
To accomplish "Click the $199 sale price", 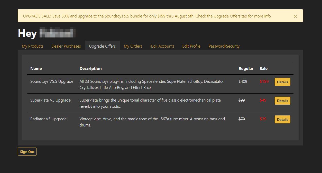I will coord(264,81).
